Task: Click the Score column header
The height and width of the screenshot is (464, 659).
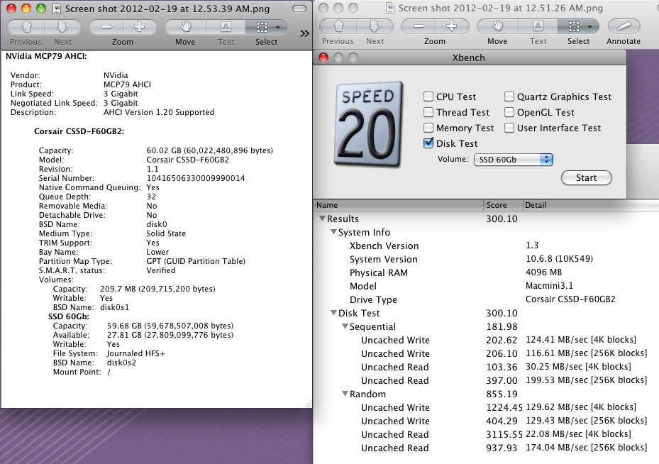Action: click(503, 205)
